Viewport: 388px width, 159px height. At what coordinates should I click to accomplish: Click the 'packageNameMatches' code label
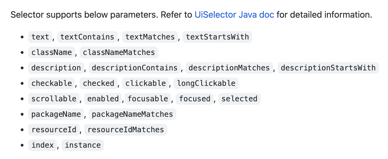pyautogui.click(x=132, y=114)
